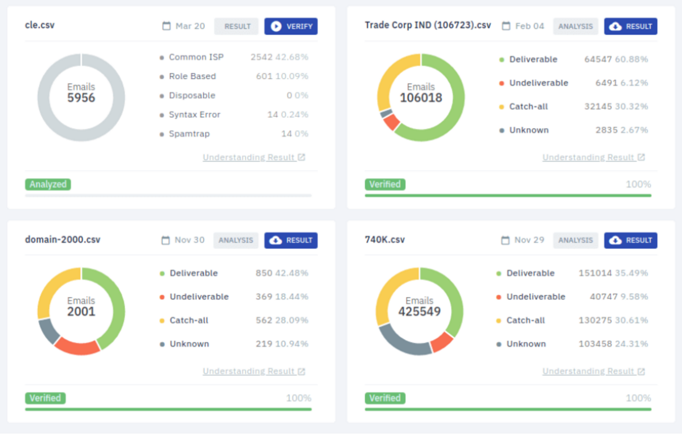Click the play icon on the cle.csv VERIFY button

276,26
